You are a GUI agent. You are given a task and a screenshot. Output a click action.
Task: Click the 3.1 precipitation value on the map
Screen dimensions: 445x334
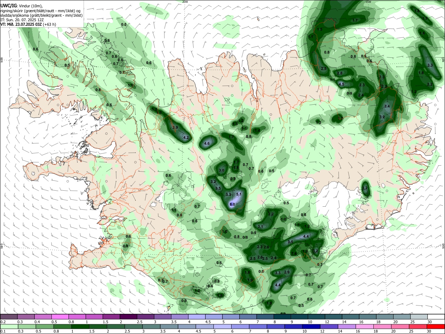tap(260, 226)
